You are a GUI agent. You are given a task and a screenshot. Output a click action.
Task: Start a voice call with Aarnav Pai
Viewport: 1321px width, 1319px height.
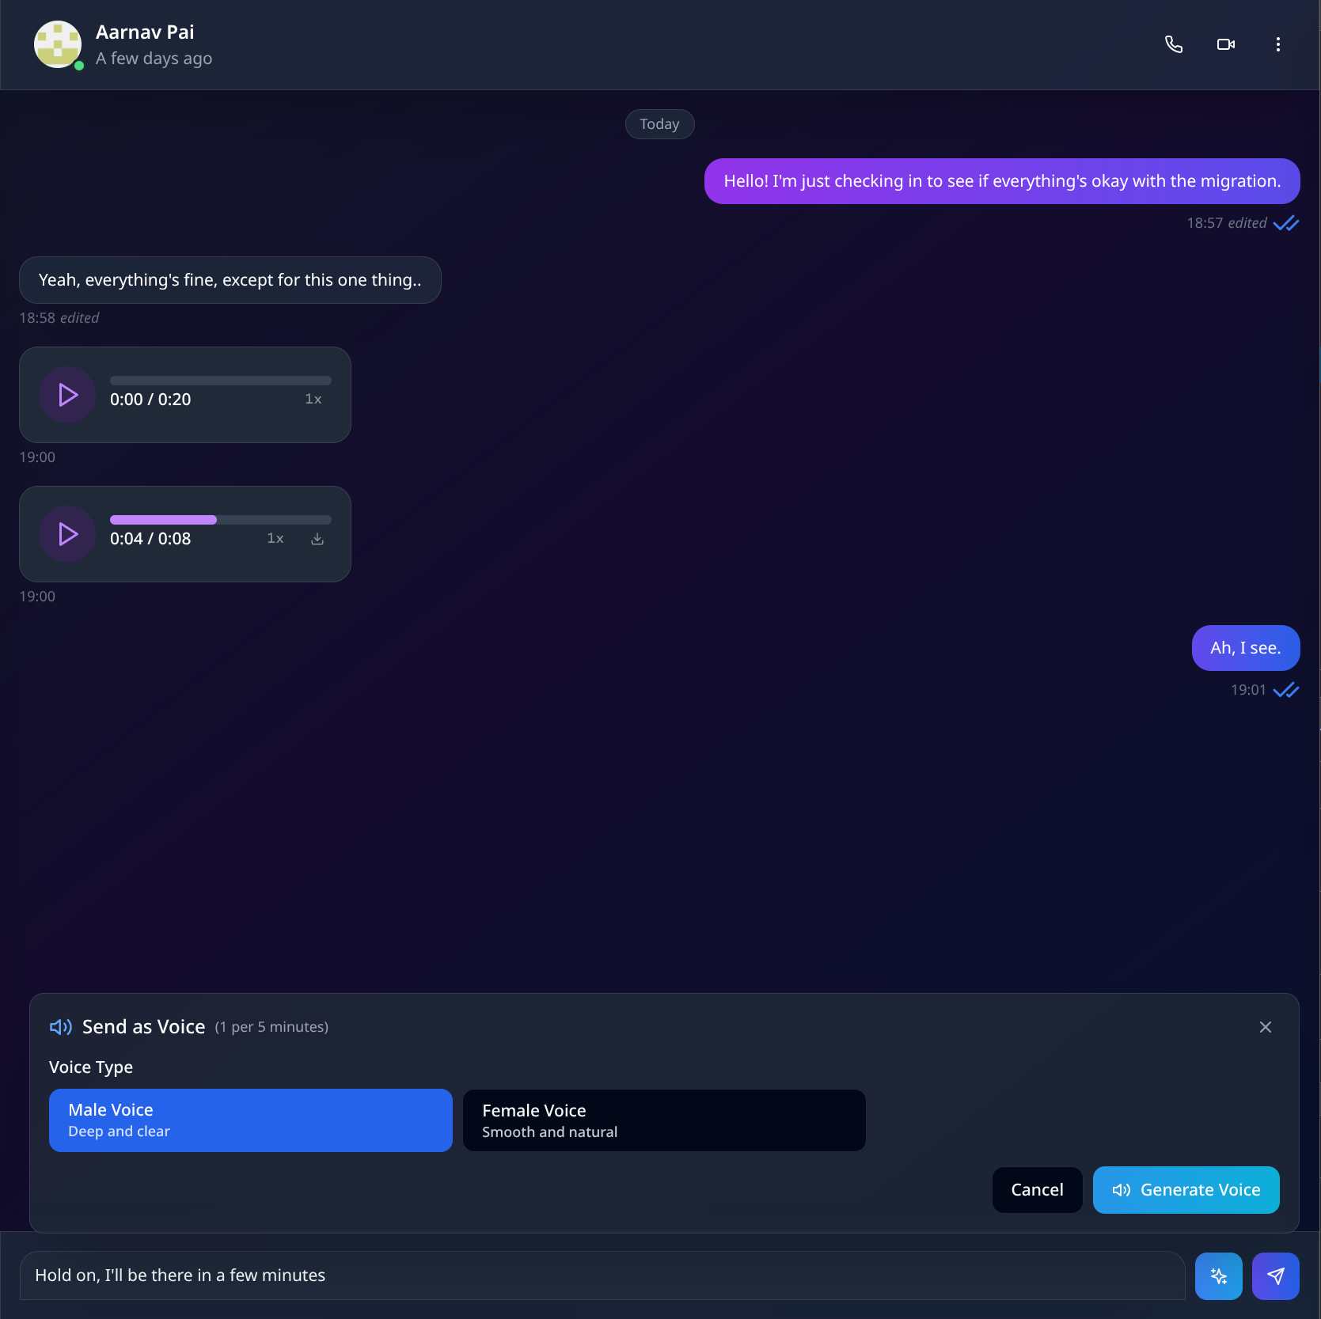click(x=1174, y=44)
